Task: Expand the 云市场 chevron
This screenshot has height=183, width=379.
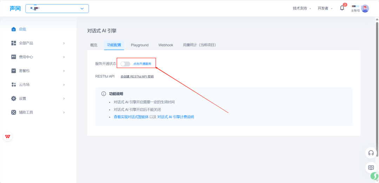Action: tap(64, 85)
